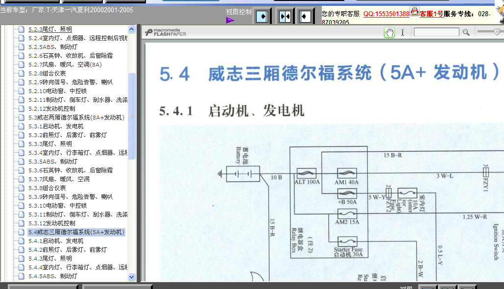
Task: Click the purple play arrow icon
Action: coord(230,20)
